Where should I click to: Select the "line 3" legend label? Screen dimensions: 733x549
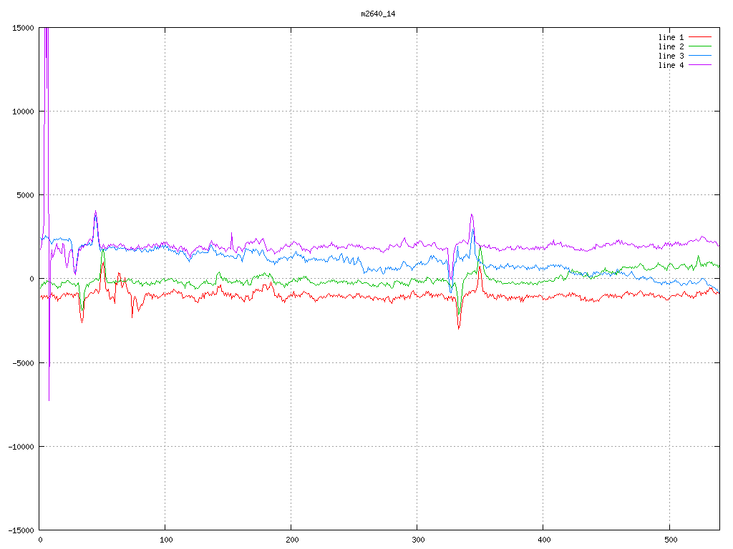[x=671, y=55]
